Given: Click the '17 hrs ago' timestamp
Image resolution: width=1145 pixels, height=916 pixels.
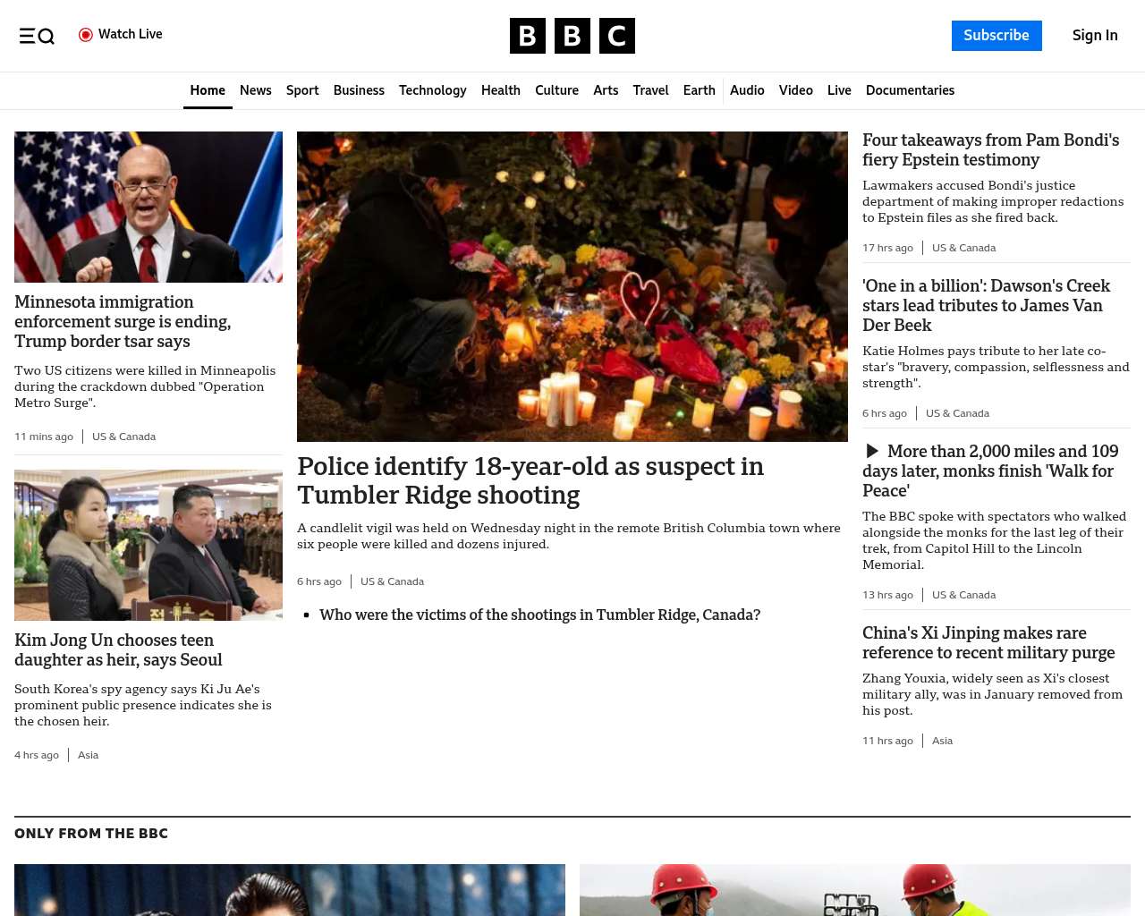Looking at the screenshot, I should tap(887, 248).
